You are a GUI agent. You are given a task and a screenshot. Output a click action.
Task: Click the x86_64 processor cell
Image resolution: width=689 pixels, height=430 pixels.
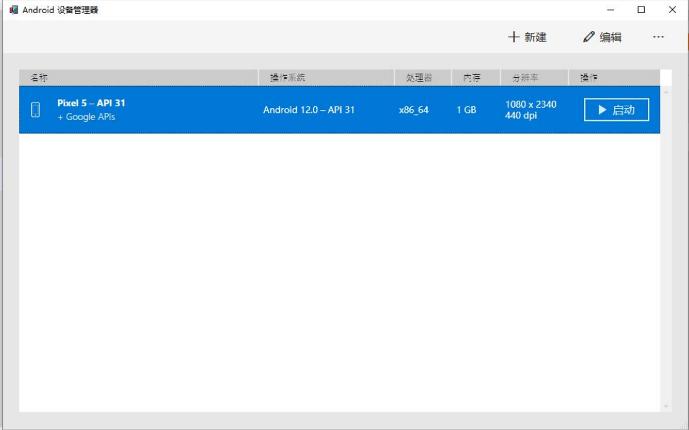pos(413,110)
